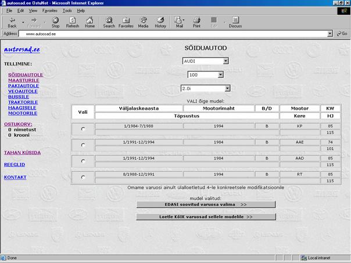
Task: Click the page icon in title bar
Action: pyautogui.click(x=3, y=3)
